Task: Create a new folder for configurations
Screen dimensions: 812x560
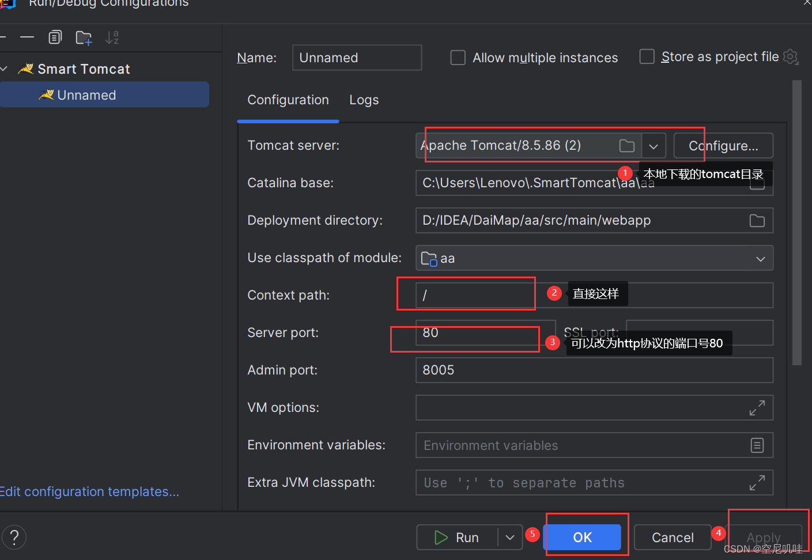Action: [x=84, y=37]
